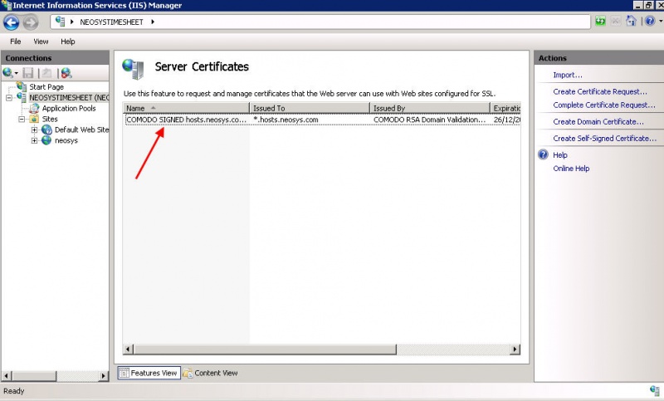Open breadcrumb arrow after NEOSYSTIMESHEET

153,22
